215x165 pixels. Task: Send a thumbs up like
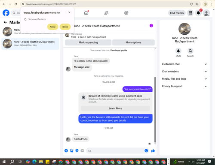pyautogui.click(x=153, y=150)
